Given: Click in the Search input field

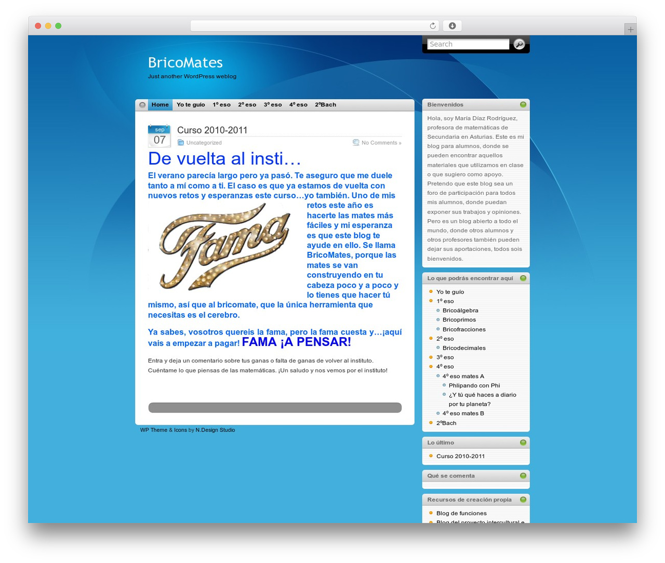Looking at the screenshot, I should (468, 44).
